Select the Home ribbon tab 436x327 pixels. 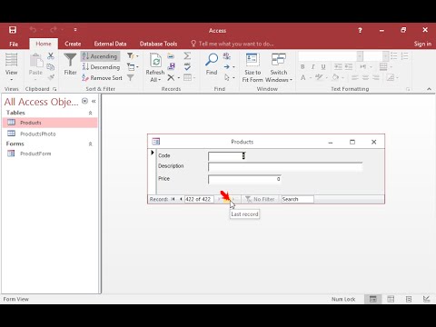[44, 44]
